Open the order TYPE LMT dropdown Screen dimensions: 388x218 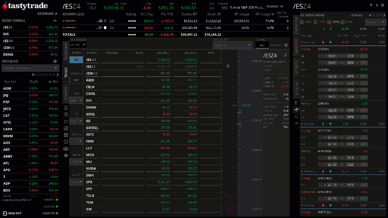76,100
